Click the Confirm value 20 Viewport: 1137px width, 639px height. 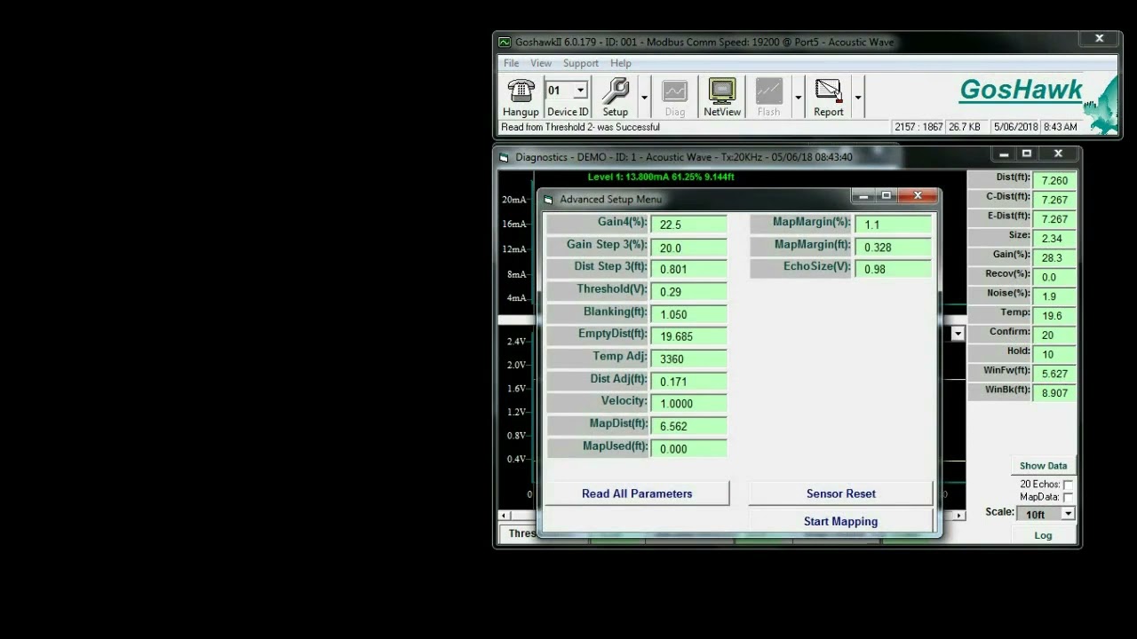(x=1054, y=335)
